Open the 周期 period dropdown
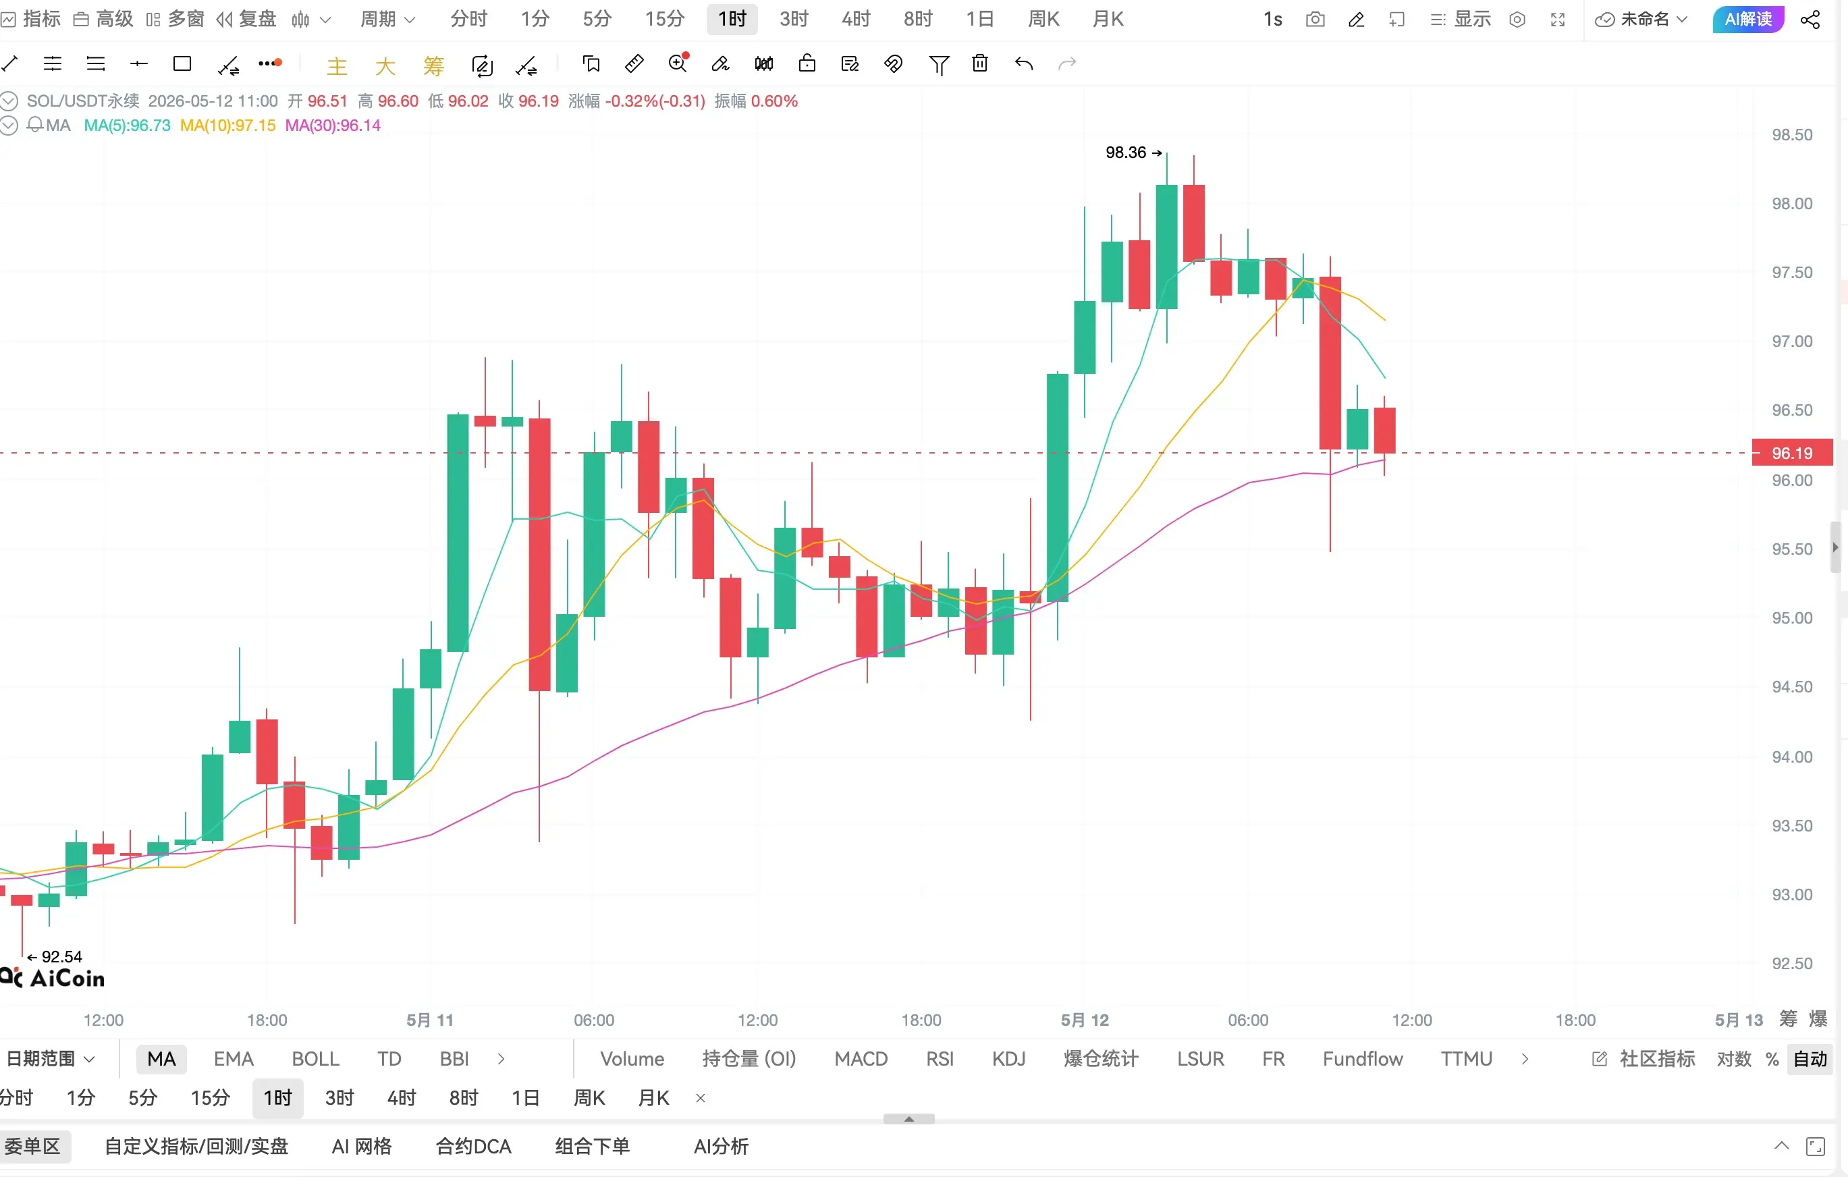This screenshot has height=1177, width=1848. tap(387, 19)
